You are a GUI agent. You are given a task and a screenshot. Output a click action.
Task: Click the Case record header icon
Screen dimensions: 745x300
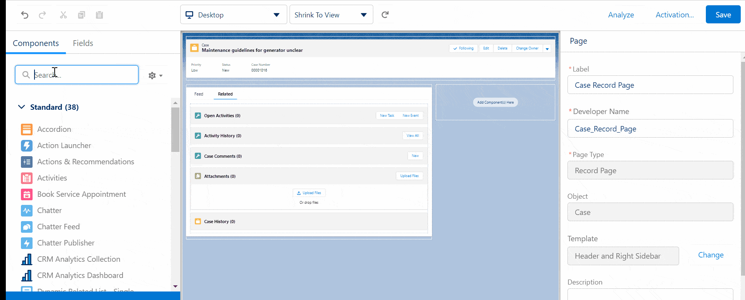pyautogui.click(x=194, y=48)
